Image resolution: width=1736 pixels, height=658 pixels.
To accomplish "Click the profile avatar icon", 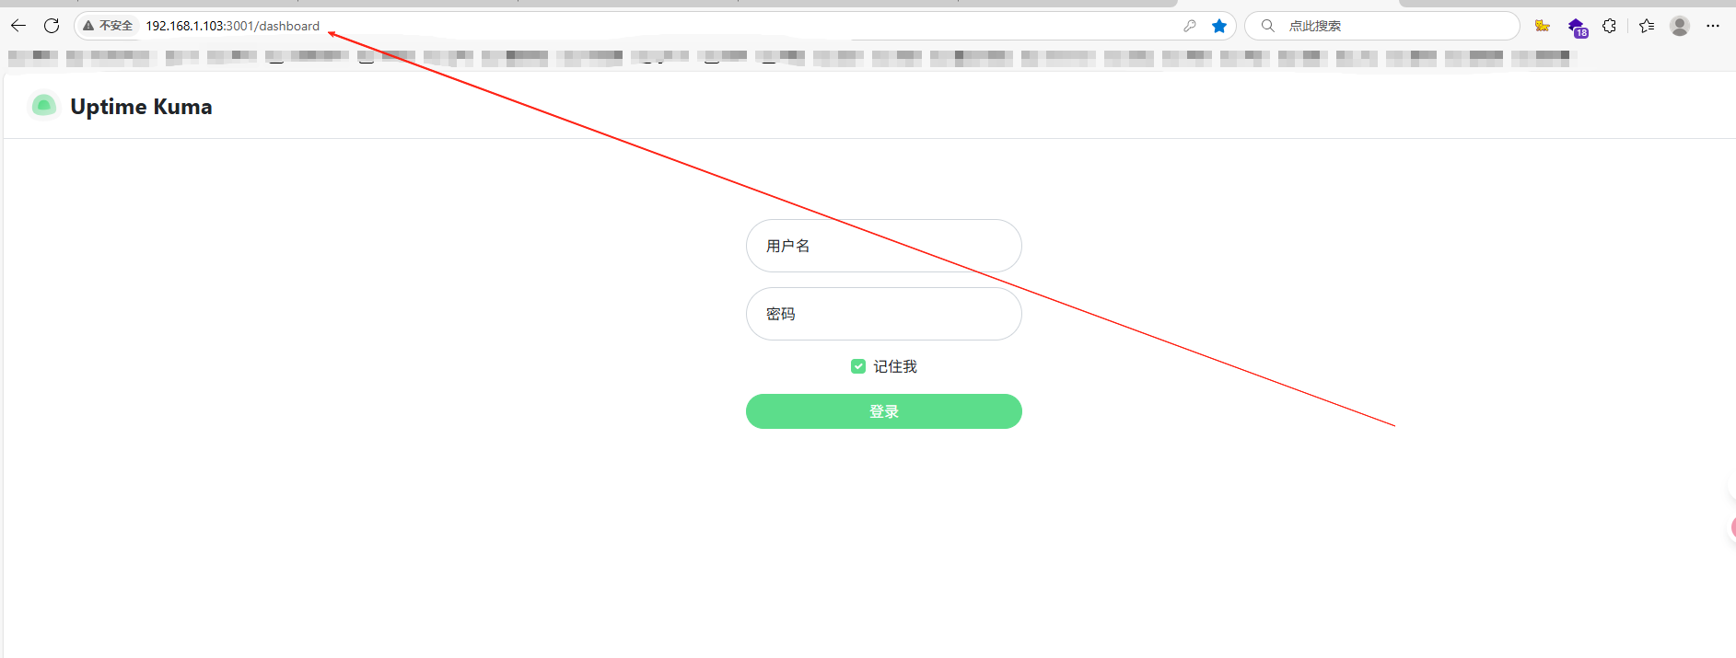I will coord(1680,26).
